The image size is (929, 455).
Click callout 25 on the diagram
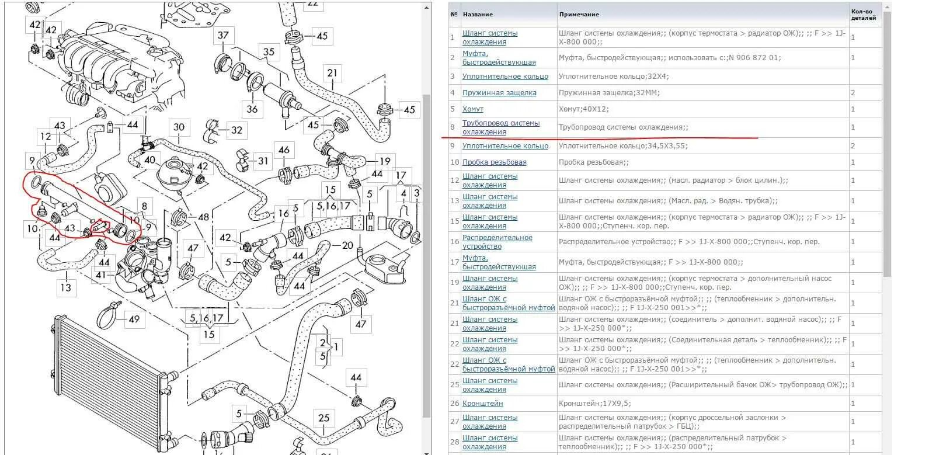(x=324, y=418)
